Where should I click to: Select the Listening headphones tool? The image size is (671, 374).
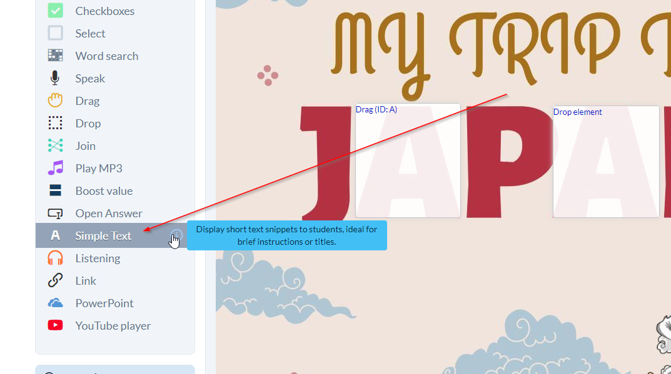(97, 258)
